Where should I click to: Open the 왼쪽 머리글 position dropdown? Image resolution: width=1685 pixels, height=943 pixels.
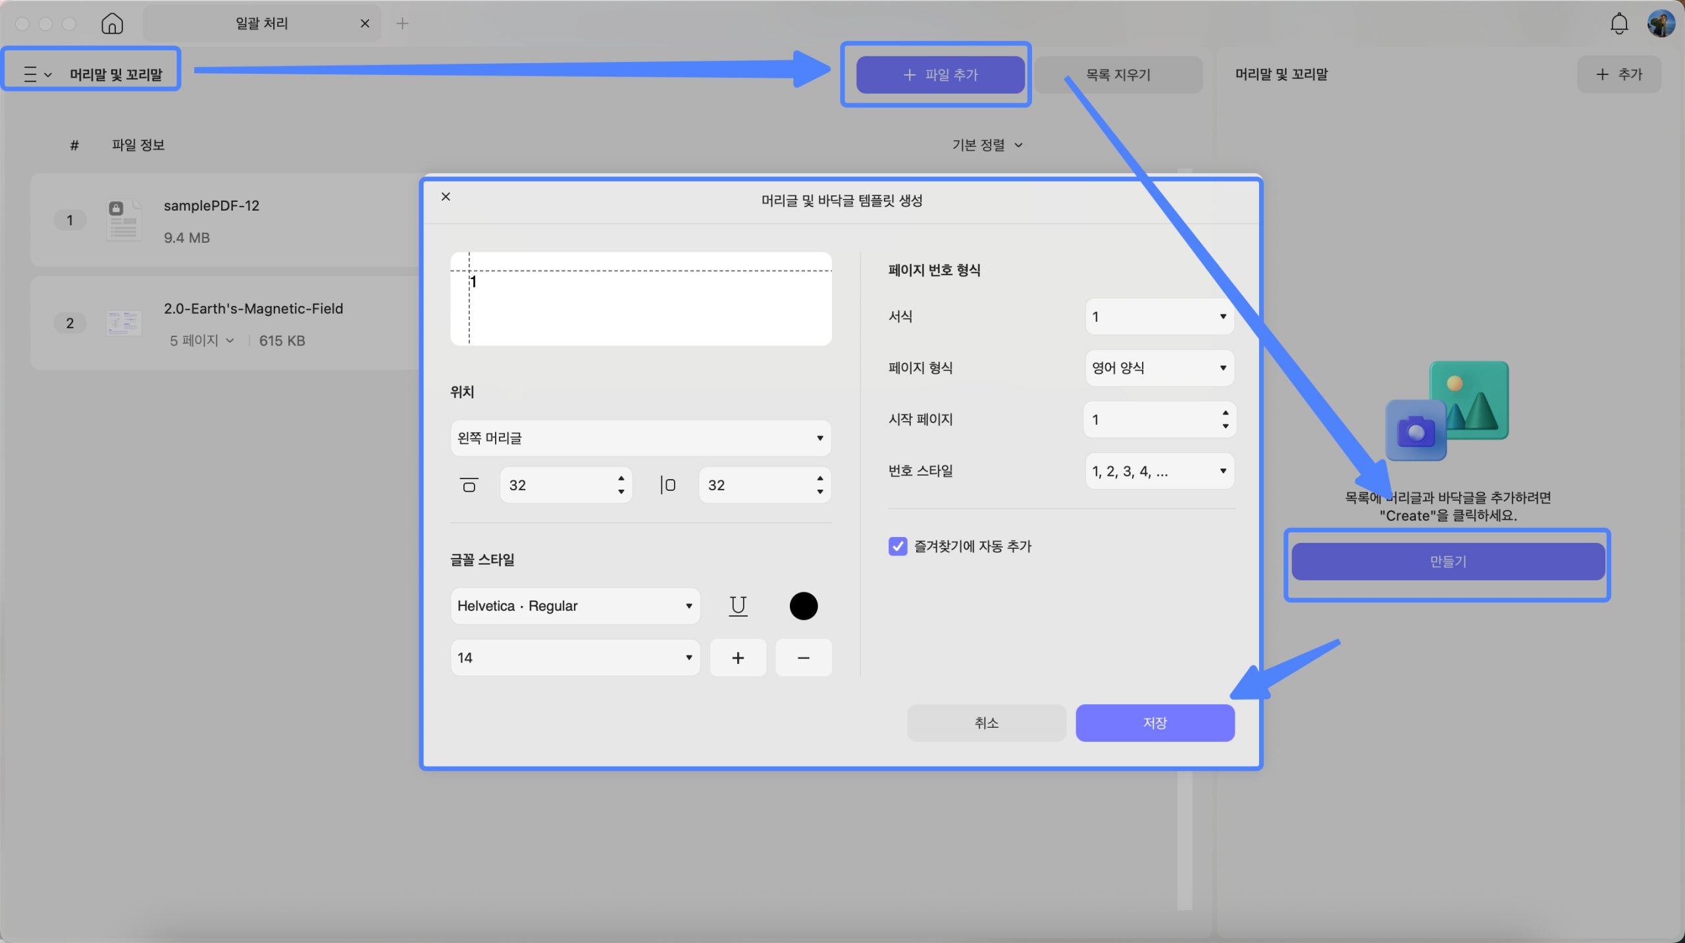pos(640,438)
